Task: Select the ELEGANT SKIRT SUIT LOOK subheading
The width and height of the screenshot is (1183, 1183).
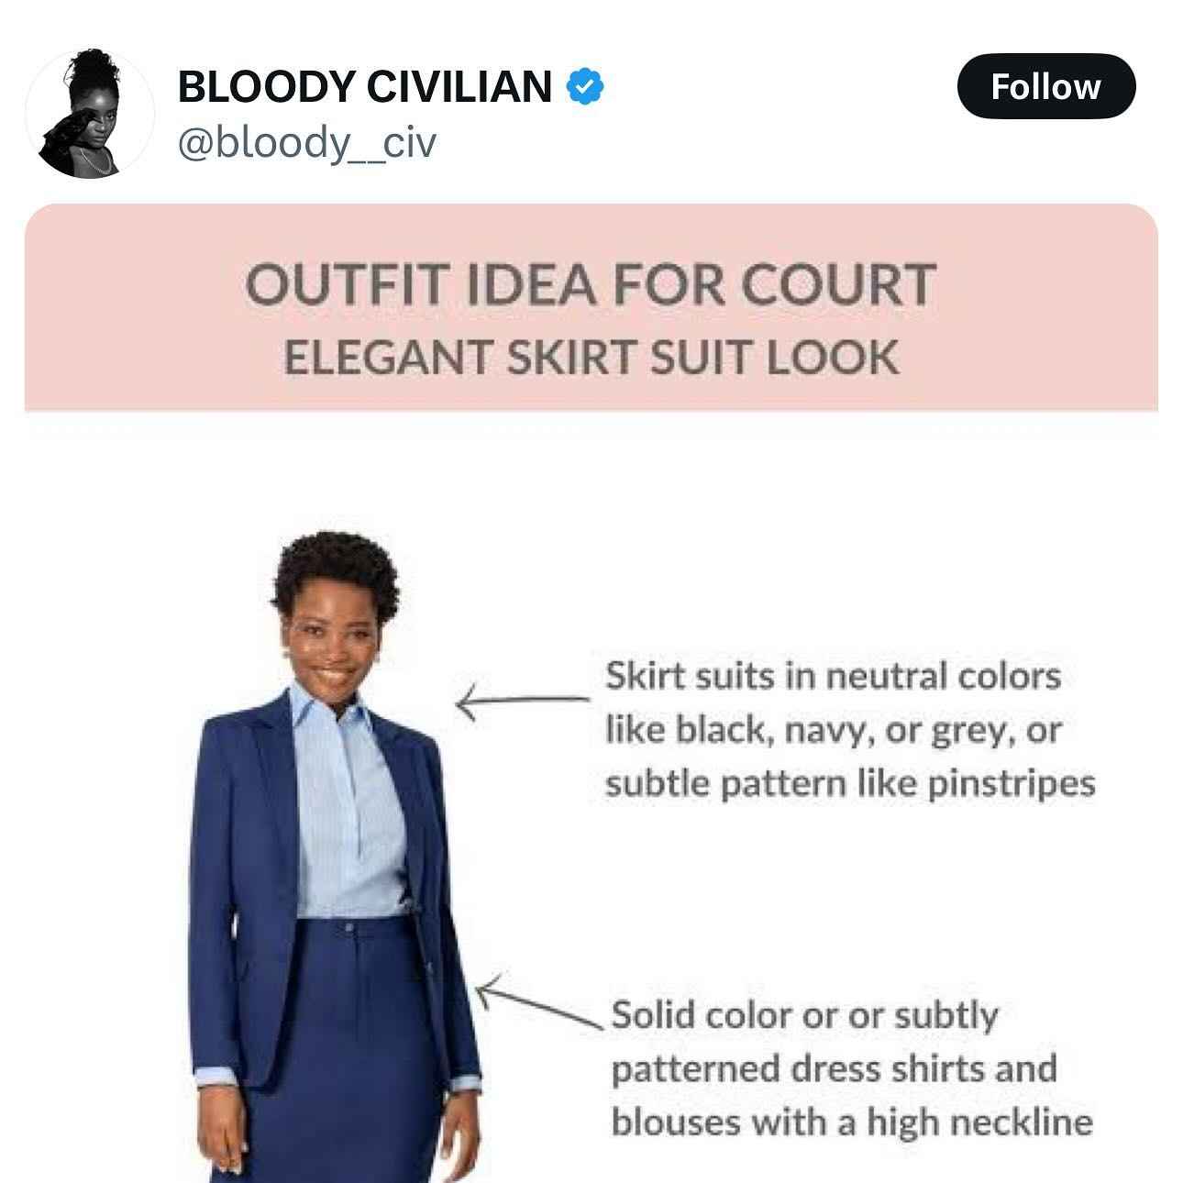Action: (591, 357)
